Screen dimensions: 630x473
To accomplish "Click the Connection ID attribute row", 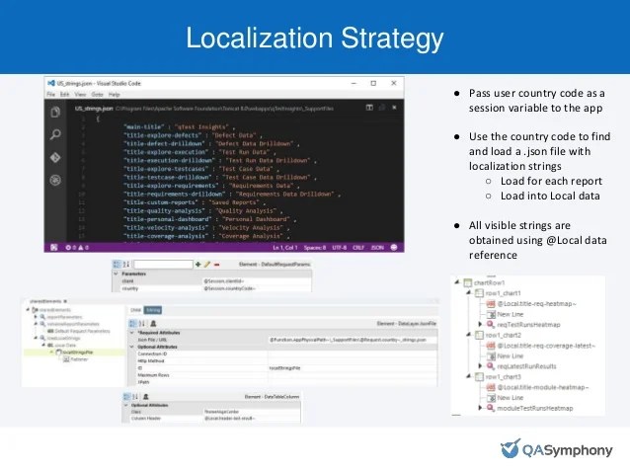I will [x=282, y=355].
